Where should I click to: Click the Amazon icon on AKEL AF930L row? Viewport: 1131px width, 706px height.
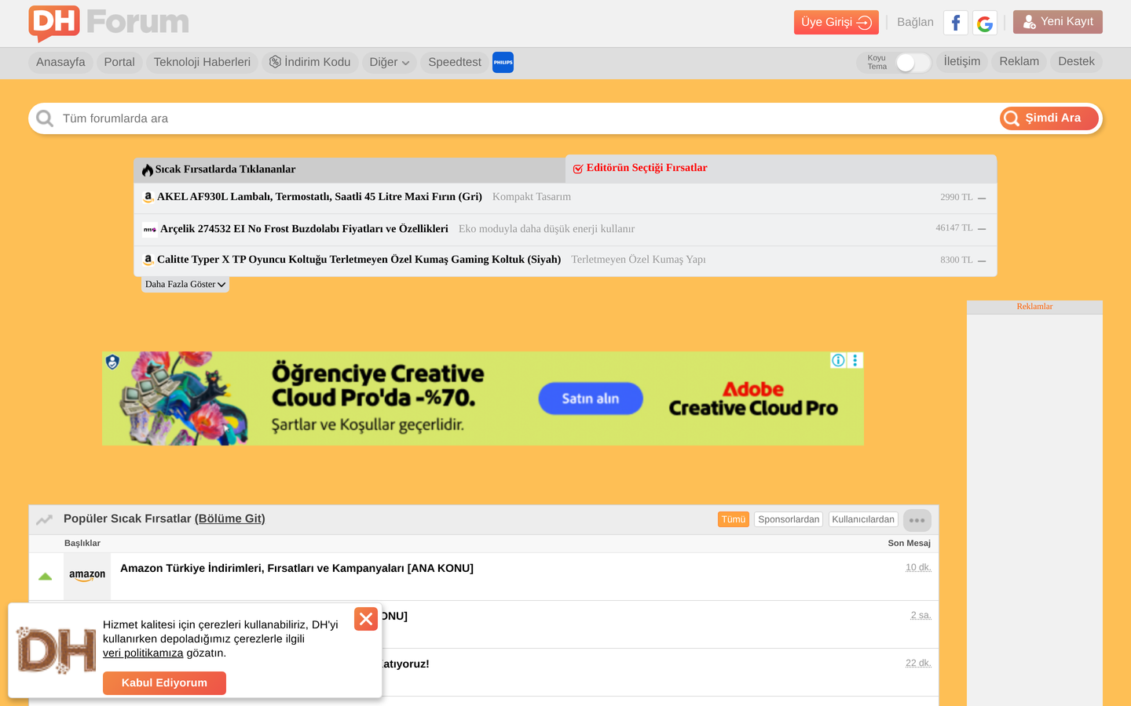point(148,197)
